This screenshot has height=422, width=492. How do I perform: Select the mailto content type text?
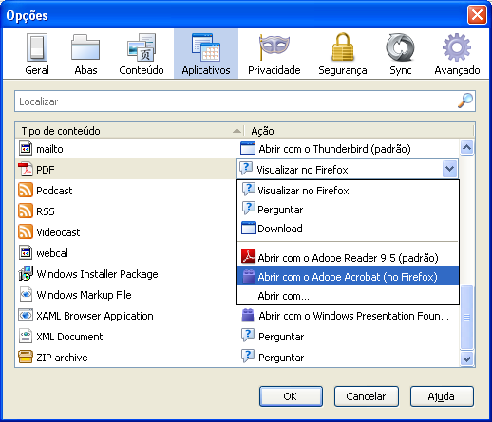[49, 149]
